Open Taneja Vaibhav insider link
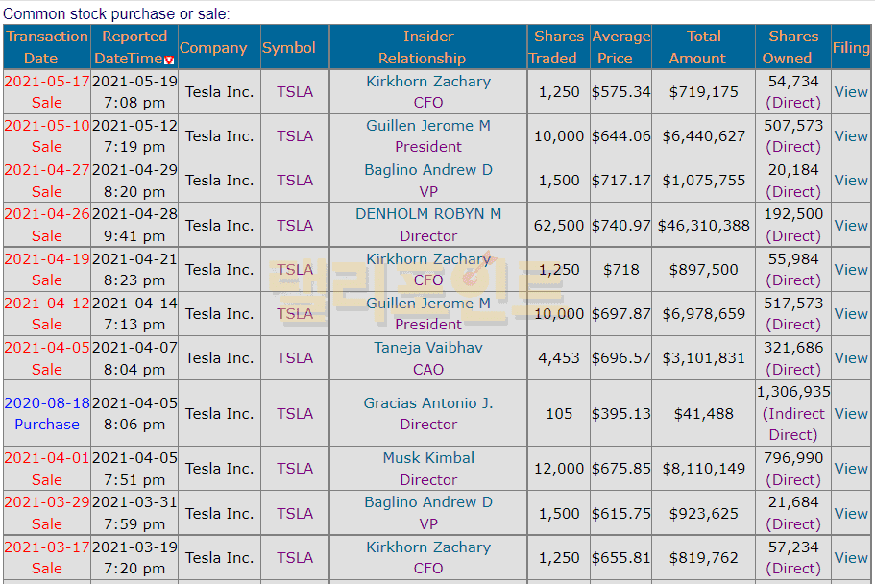The image size is (875, 584). [x=428, y=348]
